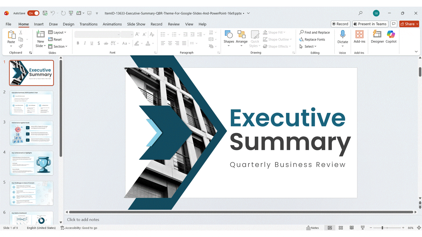Click the Paste clipboard icon

(x=11, y=35)
